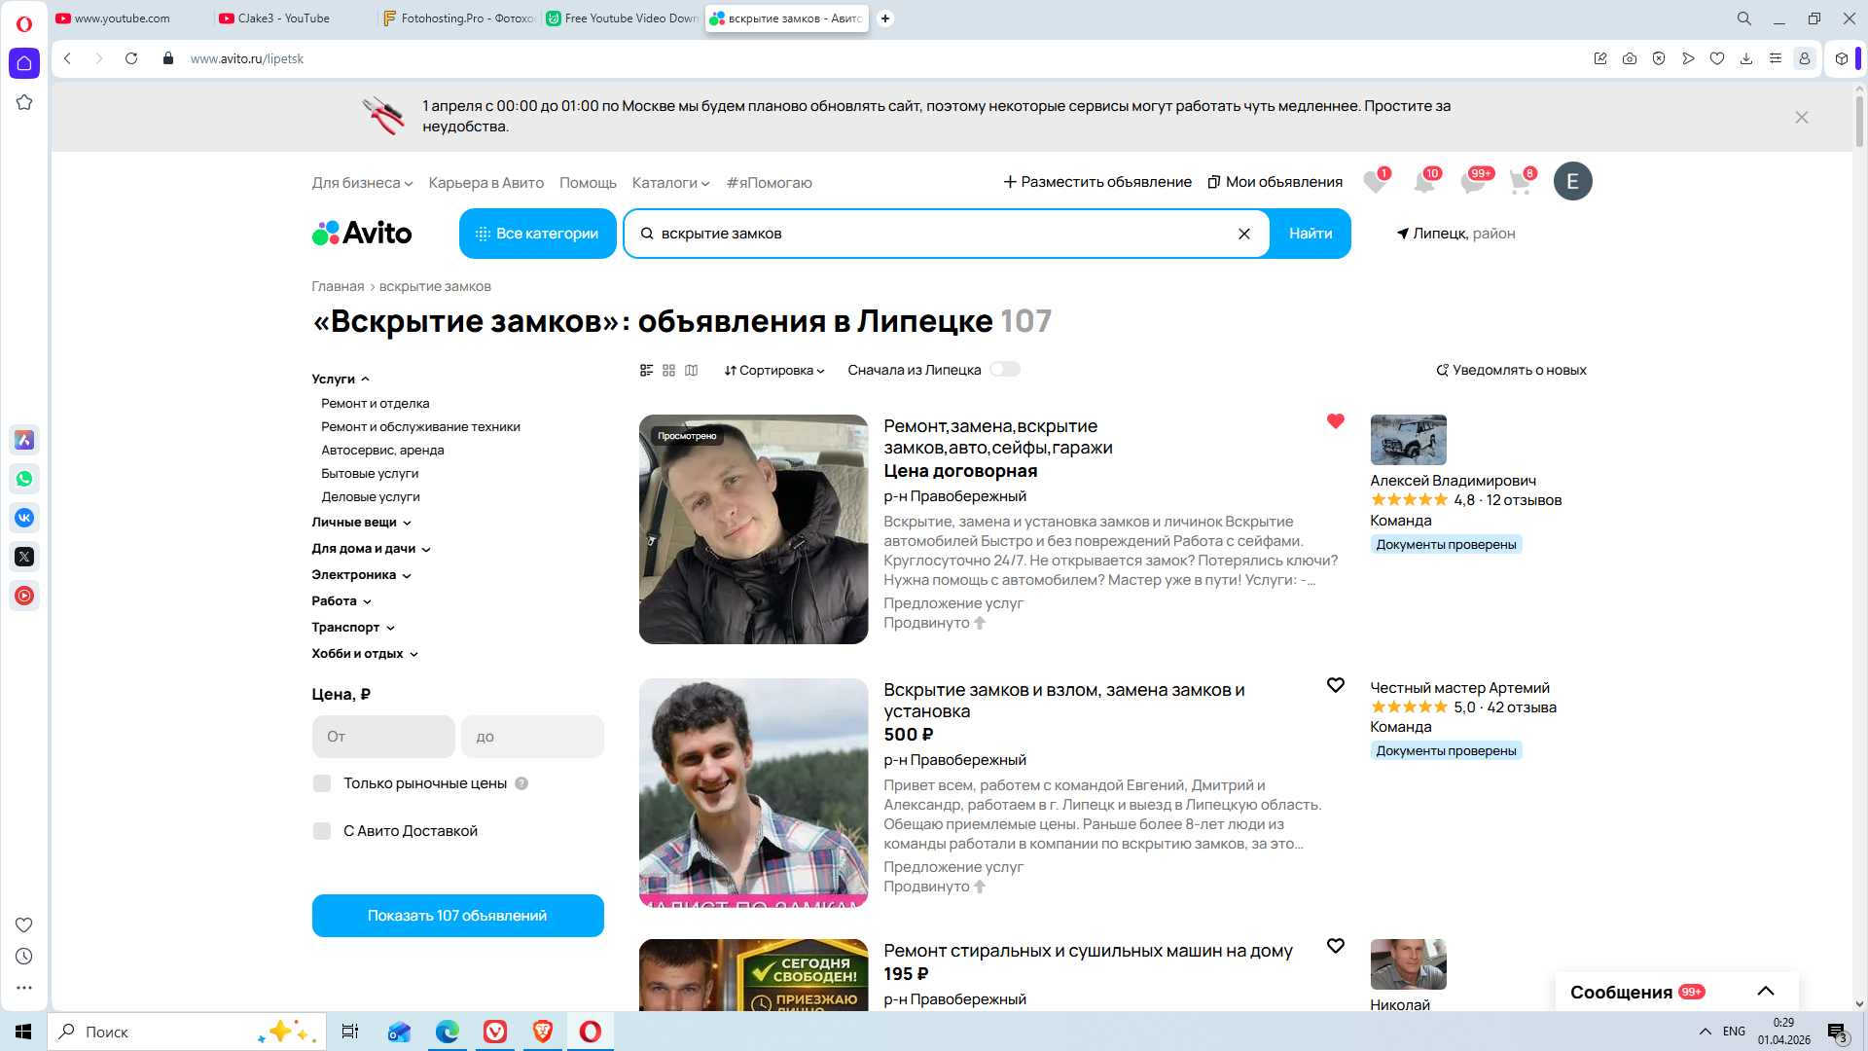Open the Сортировка dropdown
Viewport: 1868px width, 1051px height.
point(774,370)
